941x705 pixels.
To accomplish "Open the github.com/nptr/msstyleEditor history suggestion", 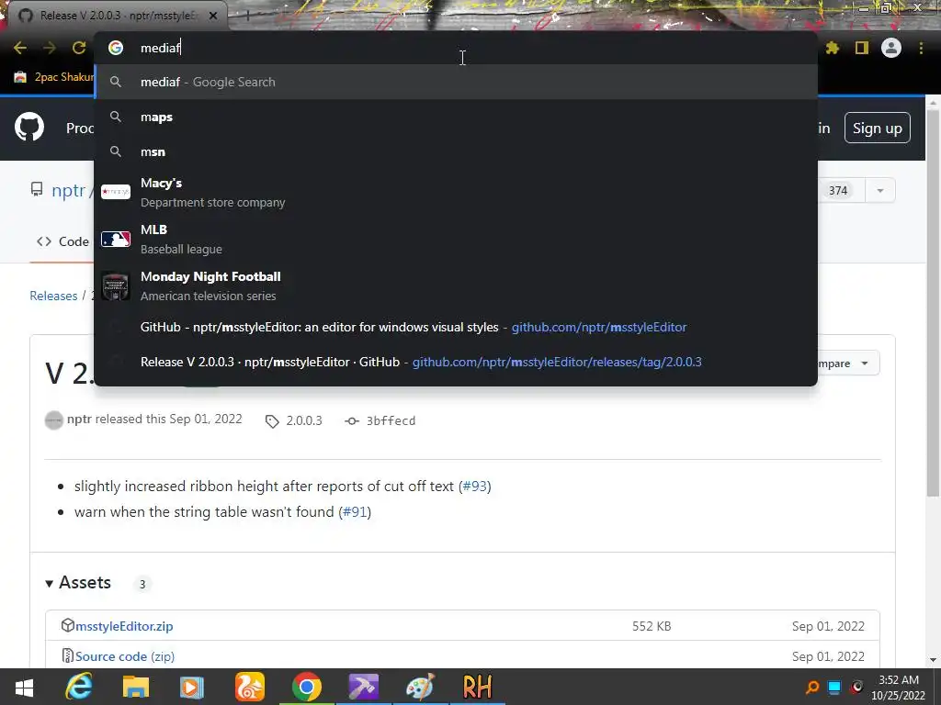I will pos(456,328).
